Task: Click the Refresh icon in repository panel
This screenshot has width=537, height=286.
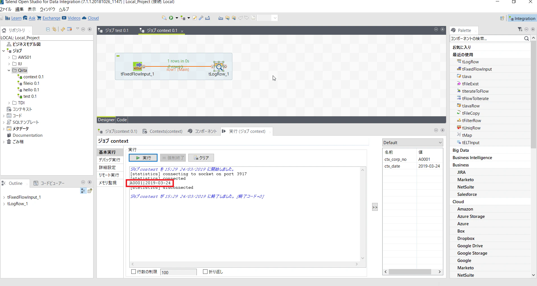Action: point(63,29)
